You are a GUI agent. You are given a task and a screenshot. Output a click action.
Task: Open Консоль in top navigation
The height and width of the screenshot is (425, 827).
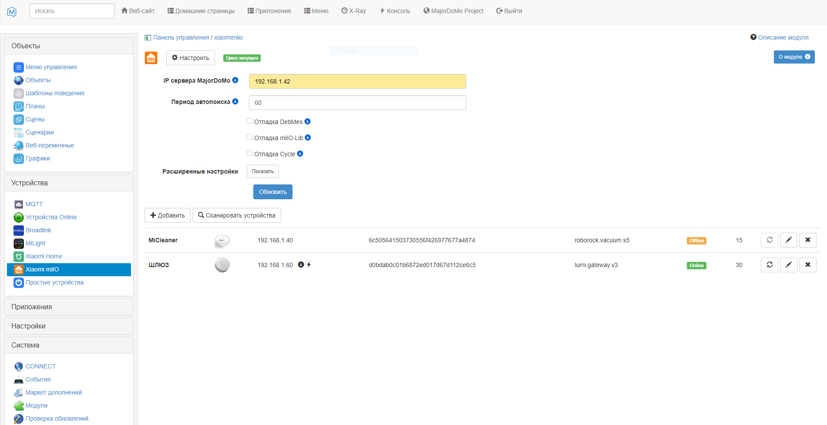[395, 11]
